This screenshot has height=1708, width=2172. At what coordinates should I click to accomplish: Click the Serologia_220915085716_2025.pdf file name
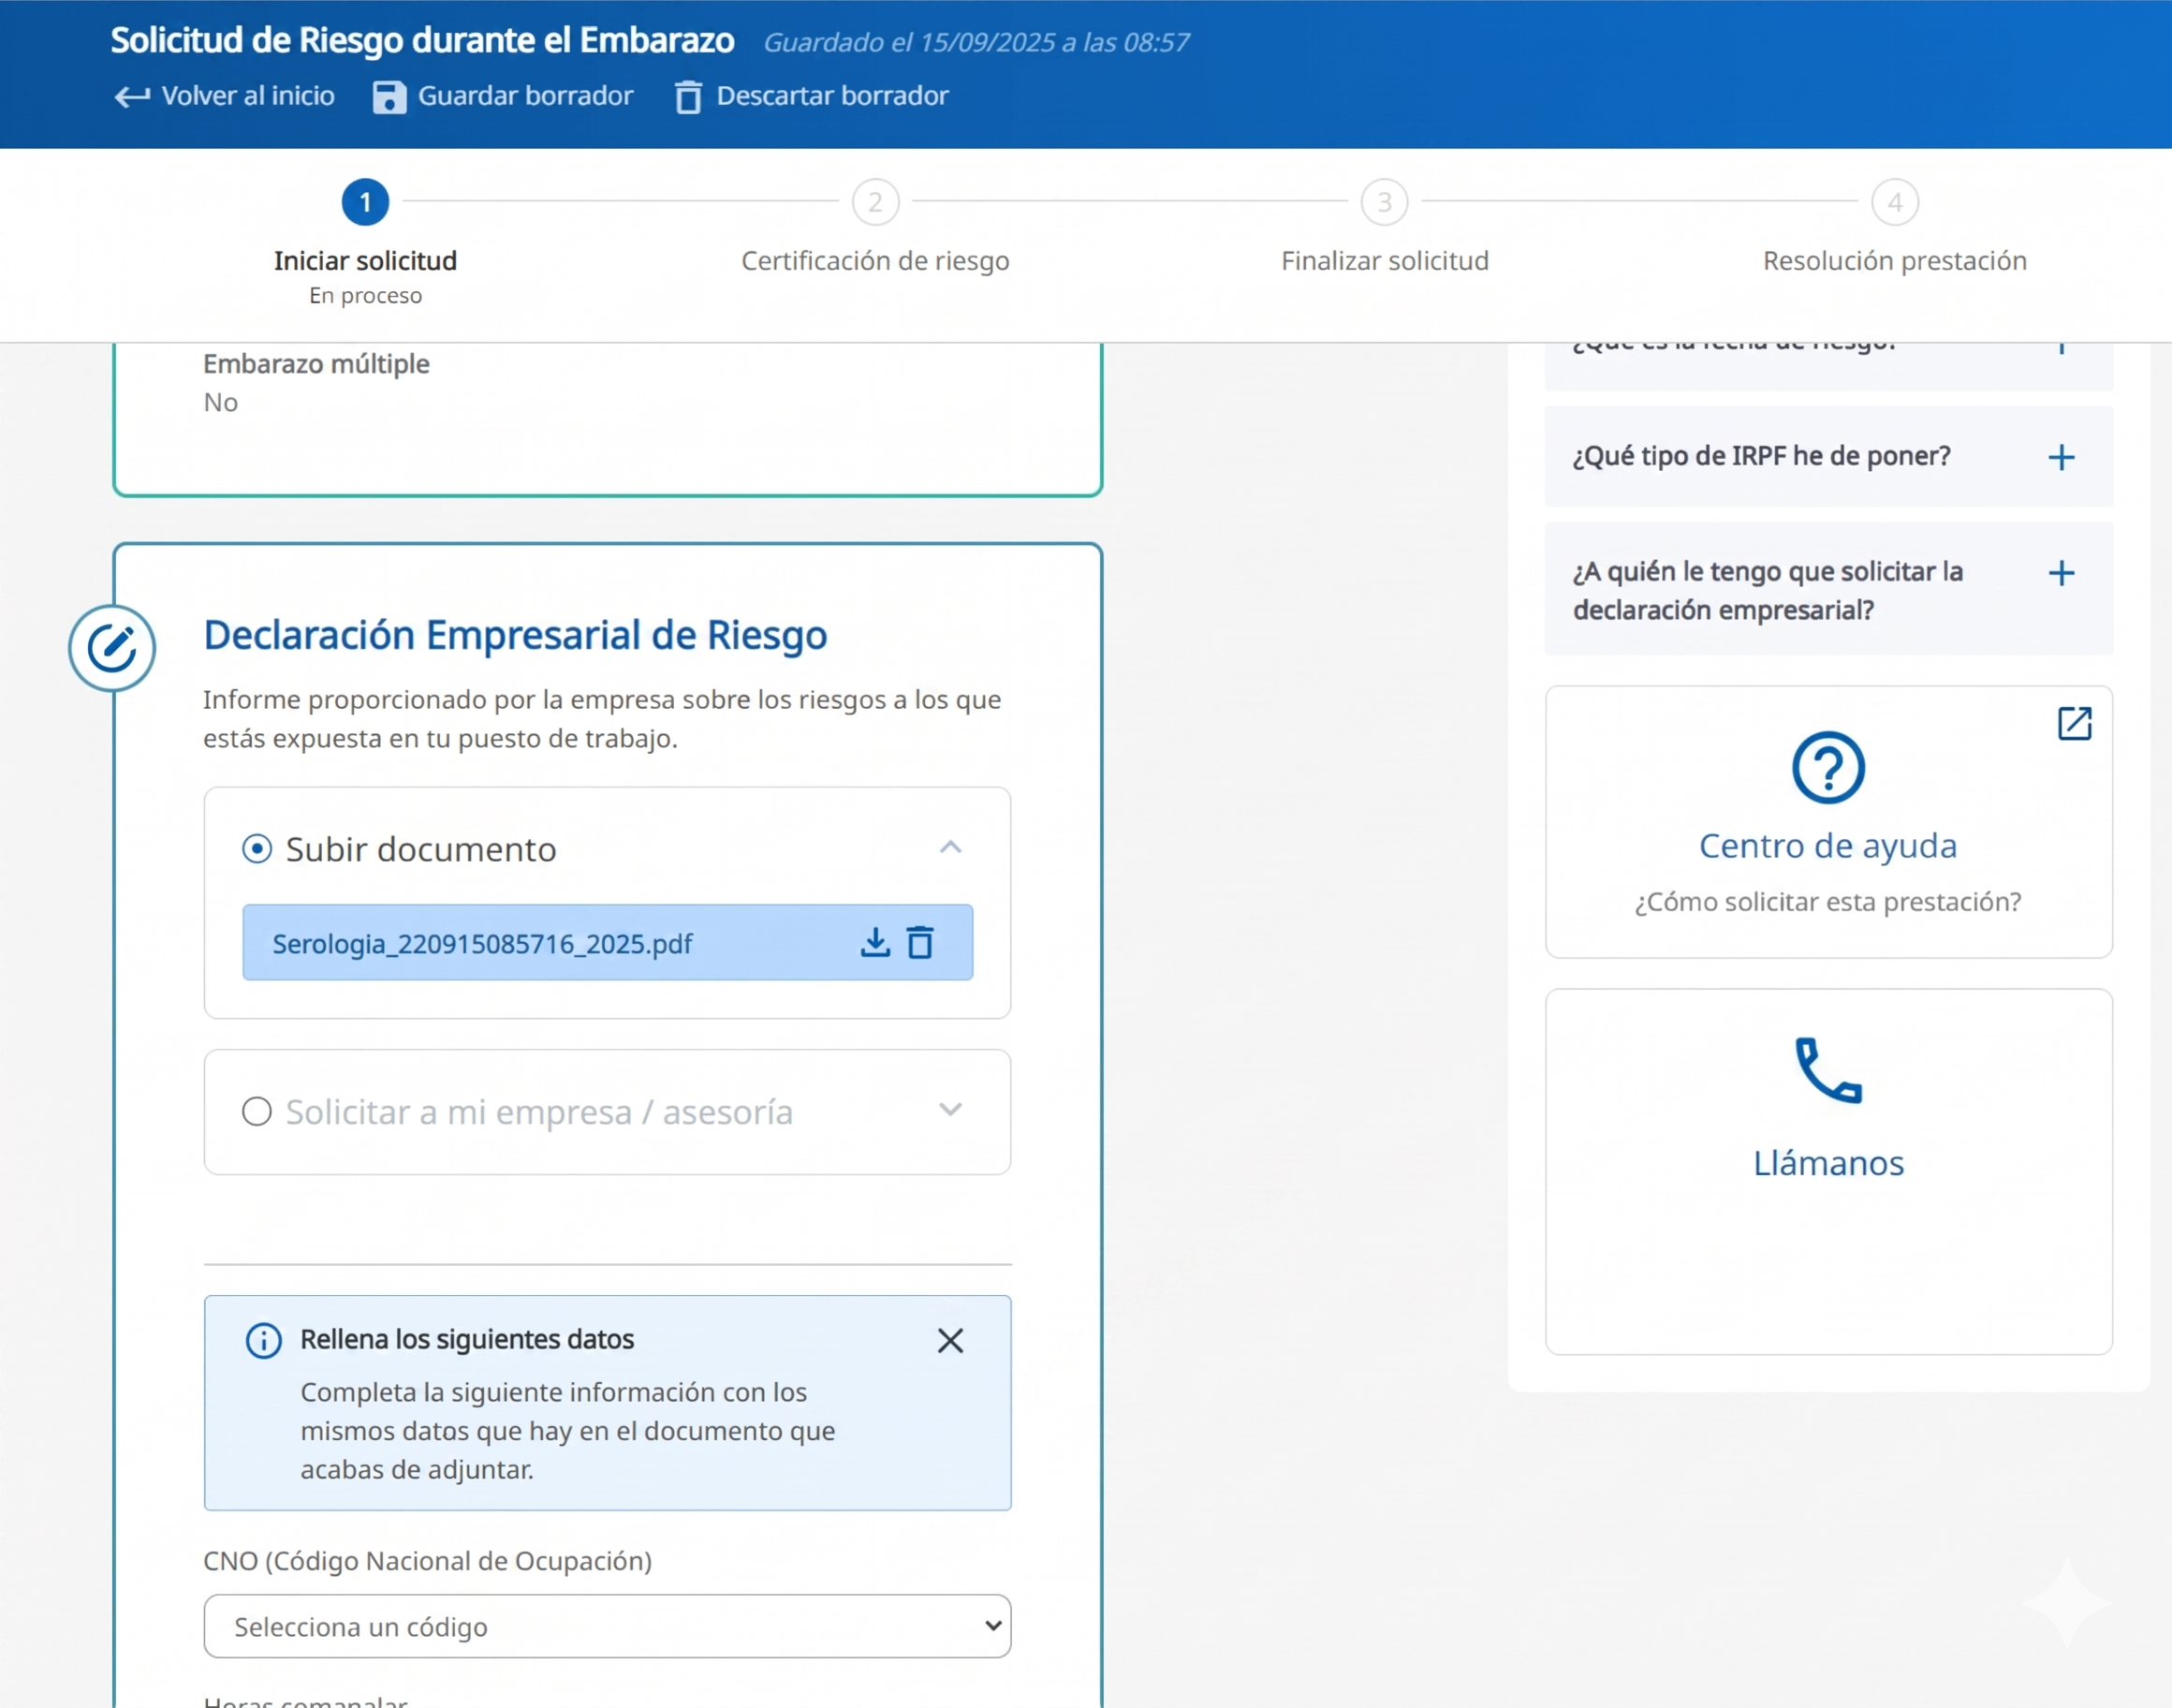point(482,944)
